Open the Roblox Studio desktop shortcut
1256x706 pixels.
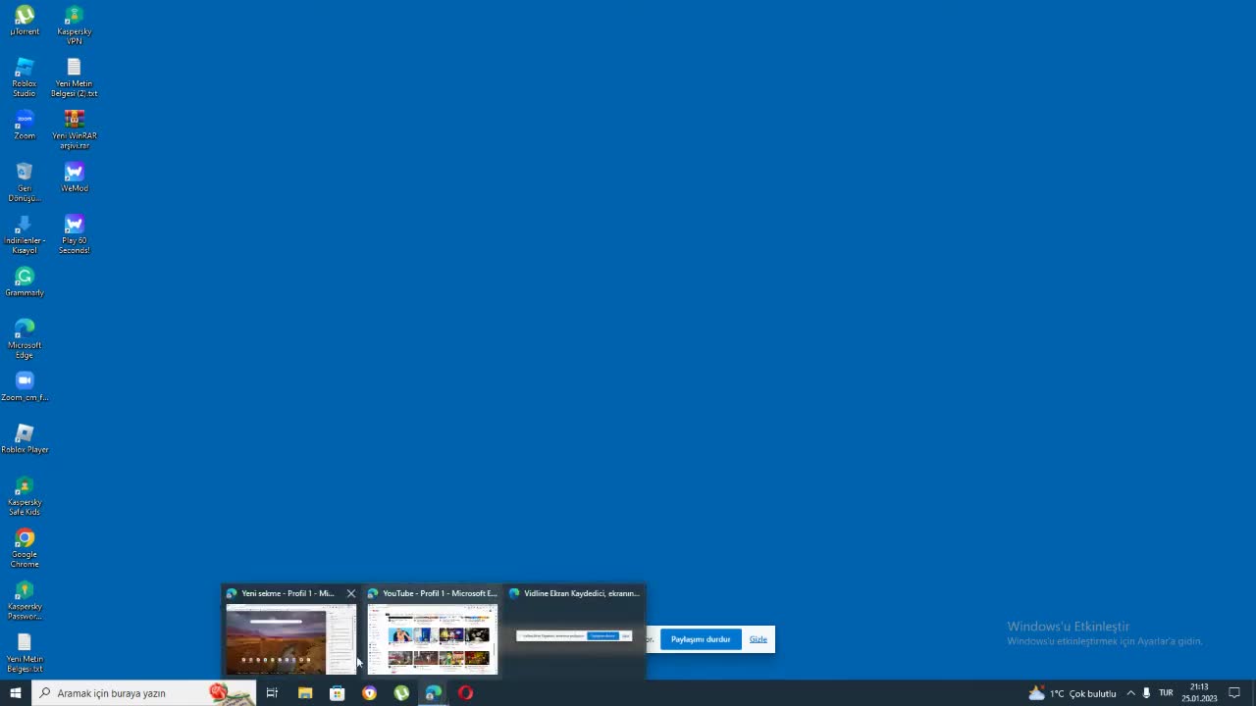pos(25,76)
